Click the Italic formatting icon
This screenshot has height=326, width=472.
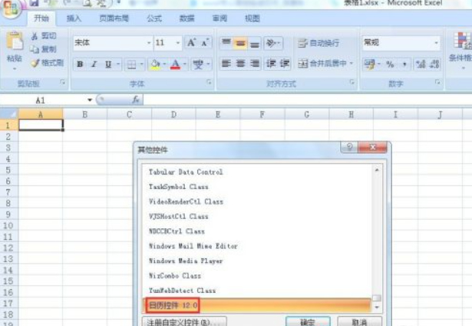(x=94, y=64)
